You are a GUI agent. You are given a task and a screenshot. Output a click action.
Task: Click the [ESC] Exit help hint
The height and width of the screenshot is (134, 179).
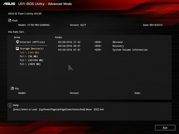tap(99, 110)
